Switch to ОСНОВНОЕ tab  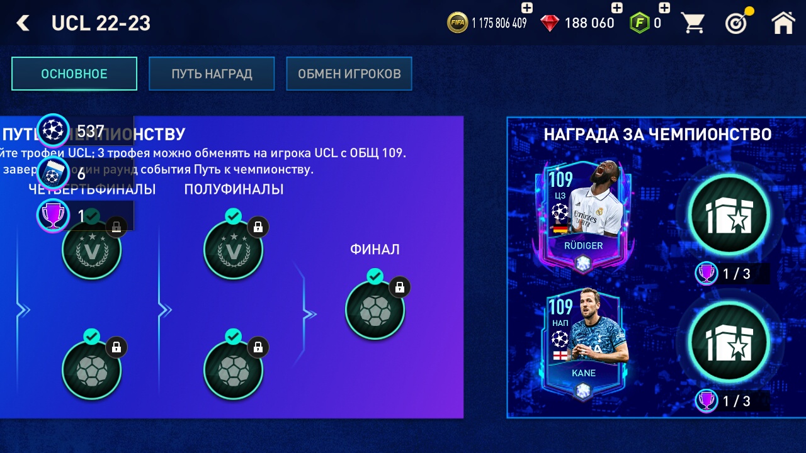[74, 74]
